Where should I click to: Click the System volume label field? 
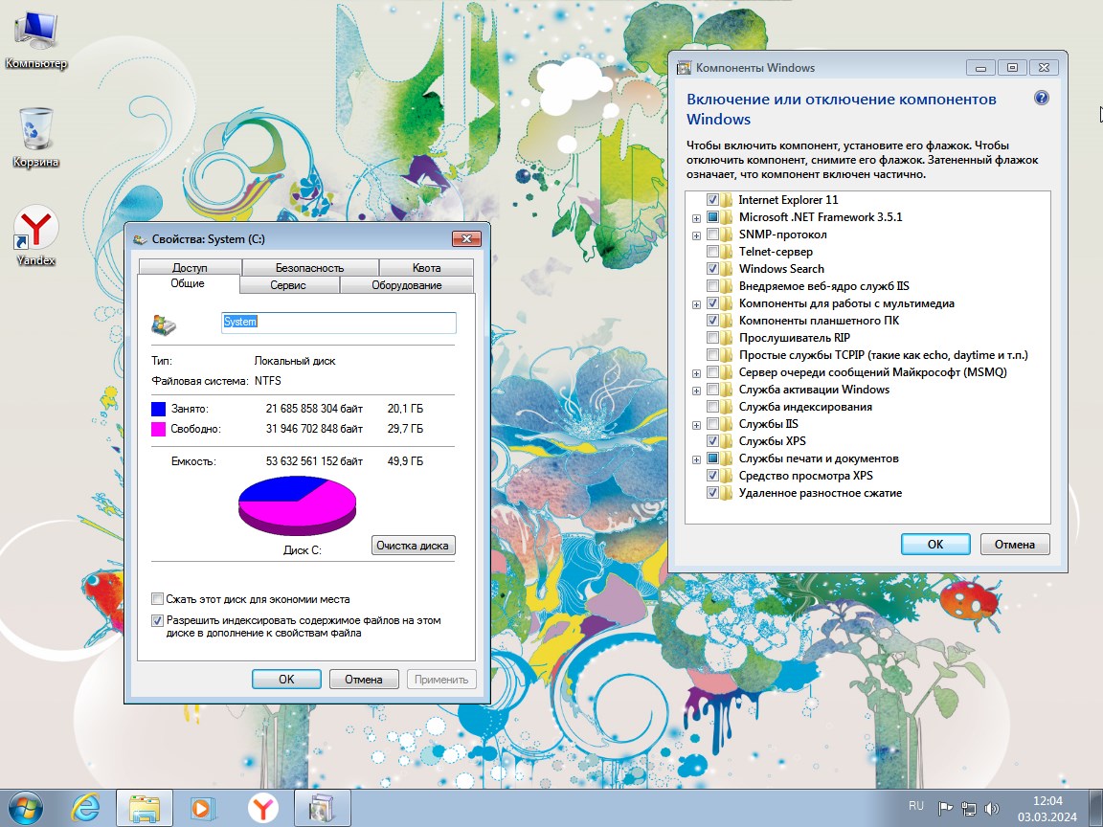tap(339, 322)
